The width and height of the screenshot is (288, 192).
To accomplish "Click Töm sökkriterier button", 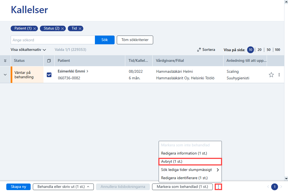I will click(135, 40).
